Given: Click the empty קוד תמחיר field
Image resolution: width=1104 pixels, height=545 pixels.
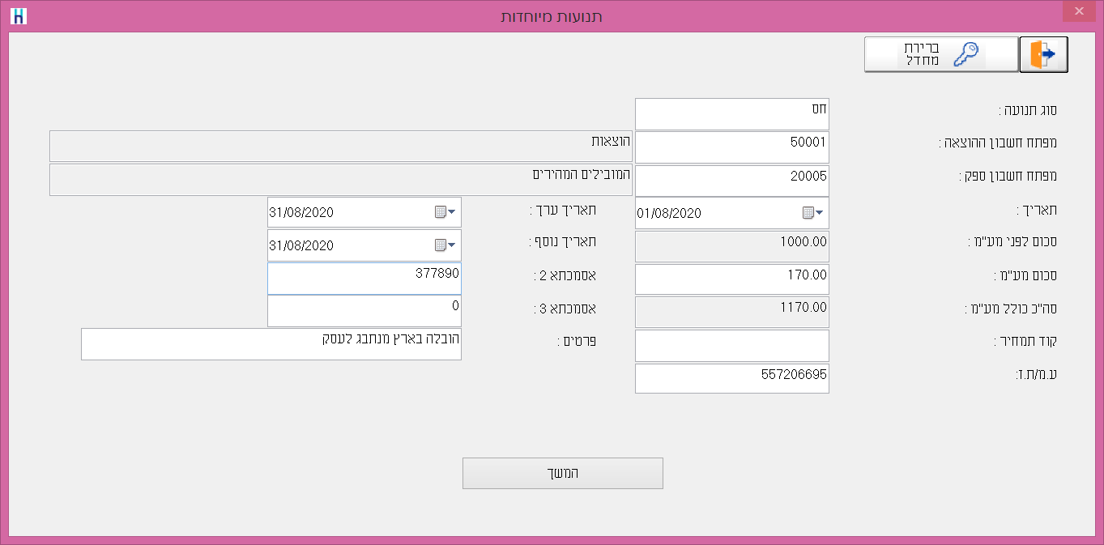Looking at the screenshot, I should [x=731, y=345].
